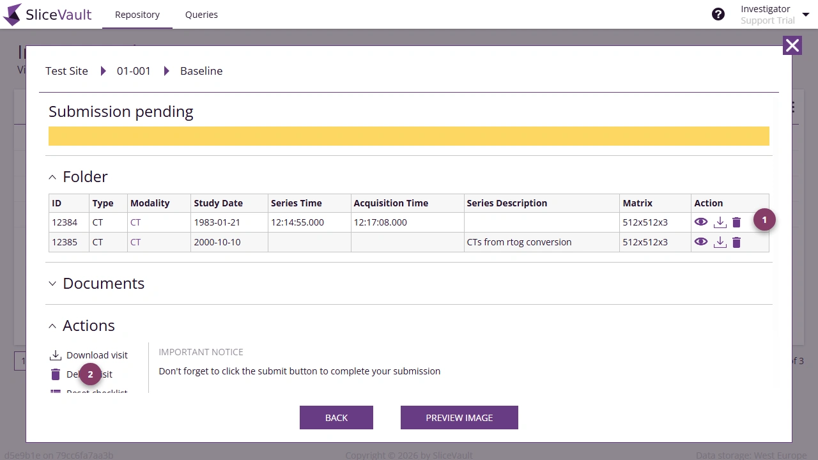This screenshot has height=460, width=818.
Task: Download series 12385 with the download icon
Action: 720,242
